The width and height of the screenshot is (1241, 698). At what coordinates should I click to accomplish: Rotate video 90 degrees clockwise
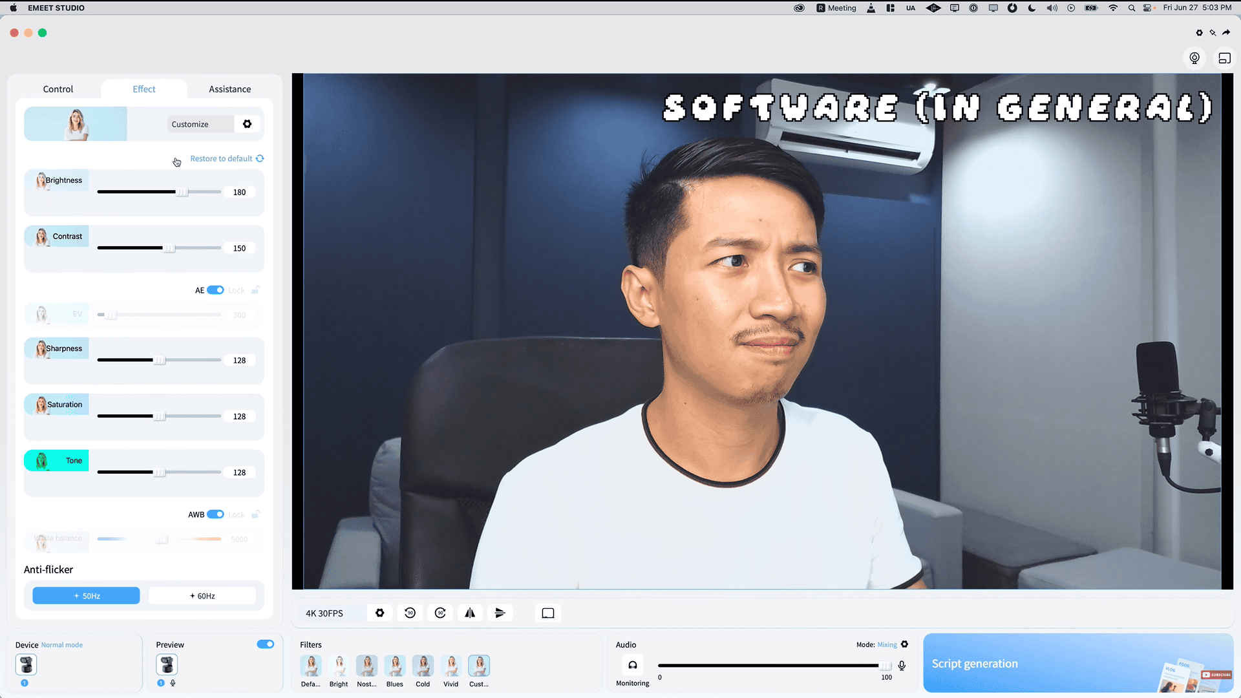click(x=440, y=613)
